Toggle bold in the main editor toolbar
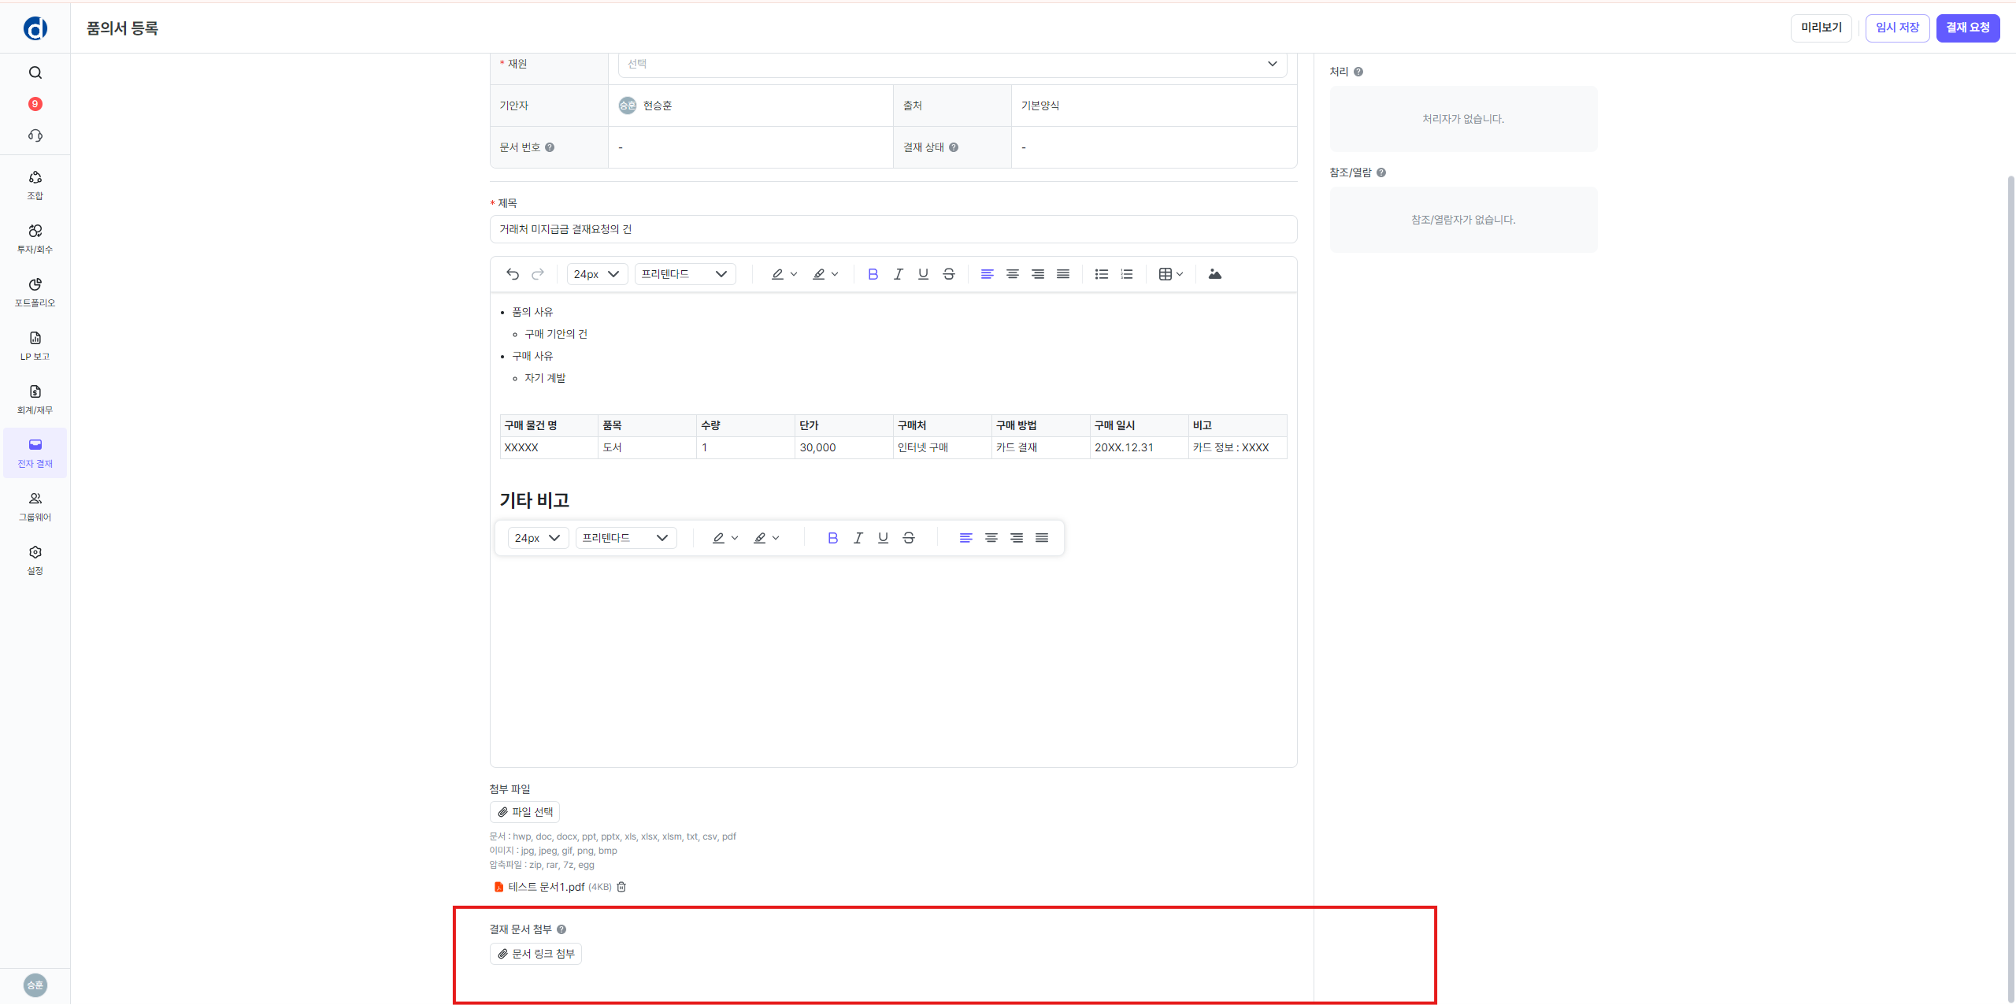The image size is (2016, 1005). tap(873, 274)
